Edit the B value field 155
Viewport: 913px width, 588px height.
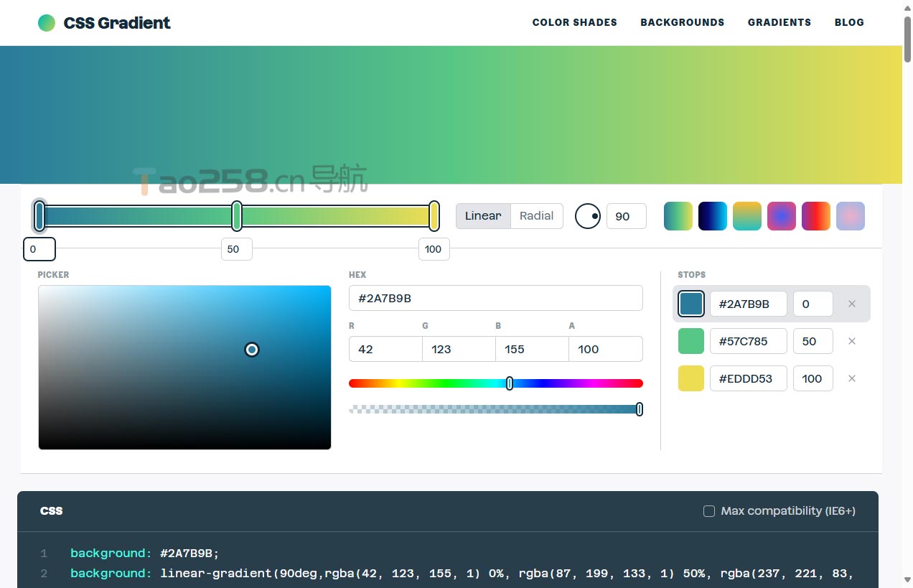532,349
